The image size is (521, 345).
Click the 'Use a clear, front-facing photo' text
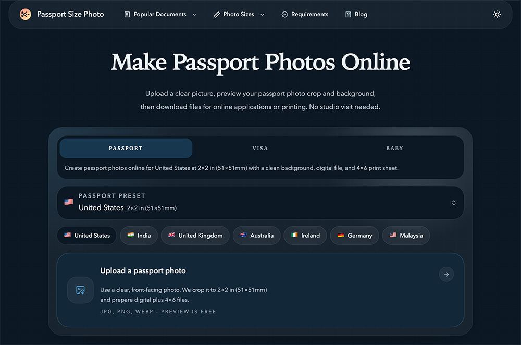pyautogui.click(x=184, y=290)
